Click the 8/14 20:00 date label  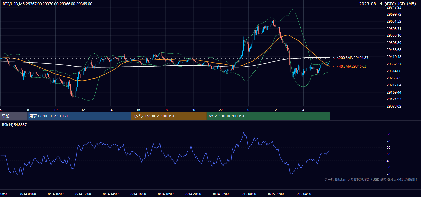tap(193, 194)
